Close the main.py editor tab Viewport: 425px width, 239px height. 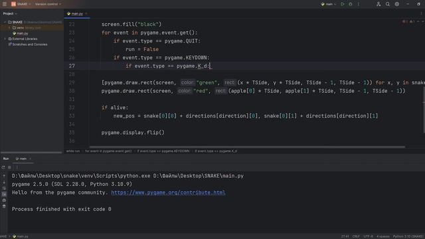tap(86, 13)
